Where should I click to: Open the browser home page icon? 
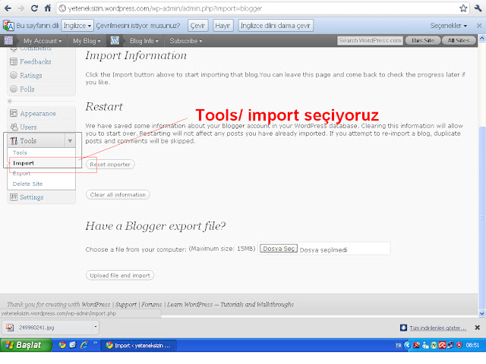[47, 8]
